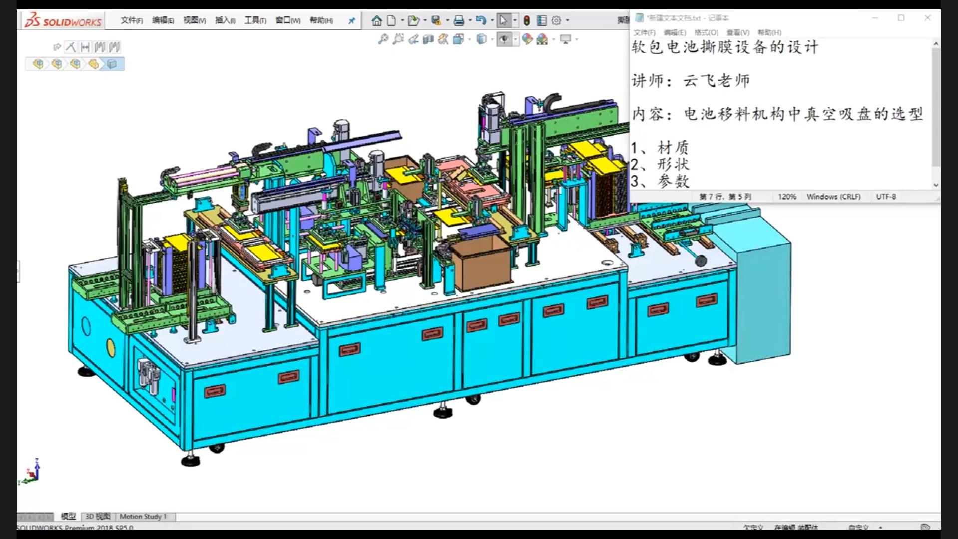Click the Open file folder icon
This screenshot has height=539, width=958.
(413, 20)
